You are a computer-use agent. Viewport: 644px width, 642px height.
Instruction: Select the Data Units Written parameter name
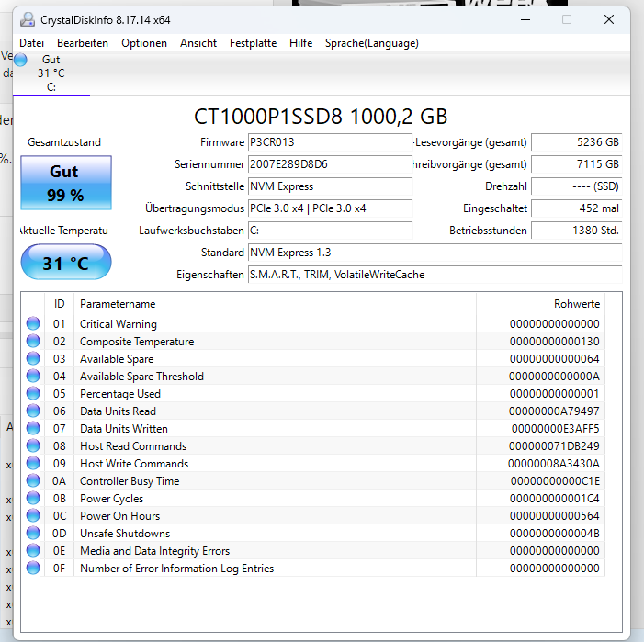(124, 429)
